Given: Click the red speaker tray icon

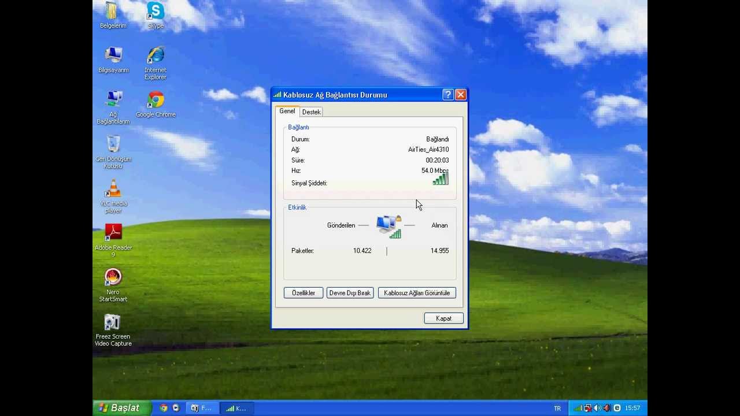Looking at the screenshot, I should (x=607, y=408).
